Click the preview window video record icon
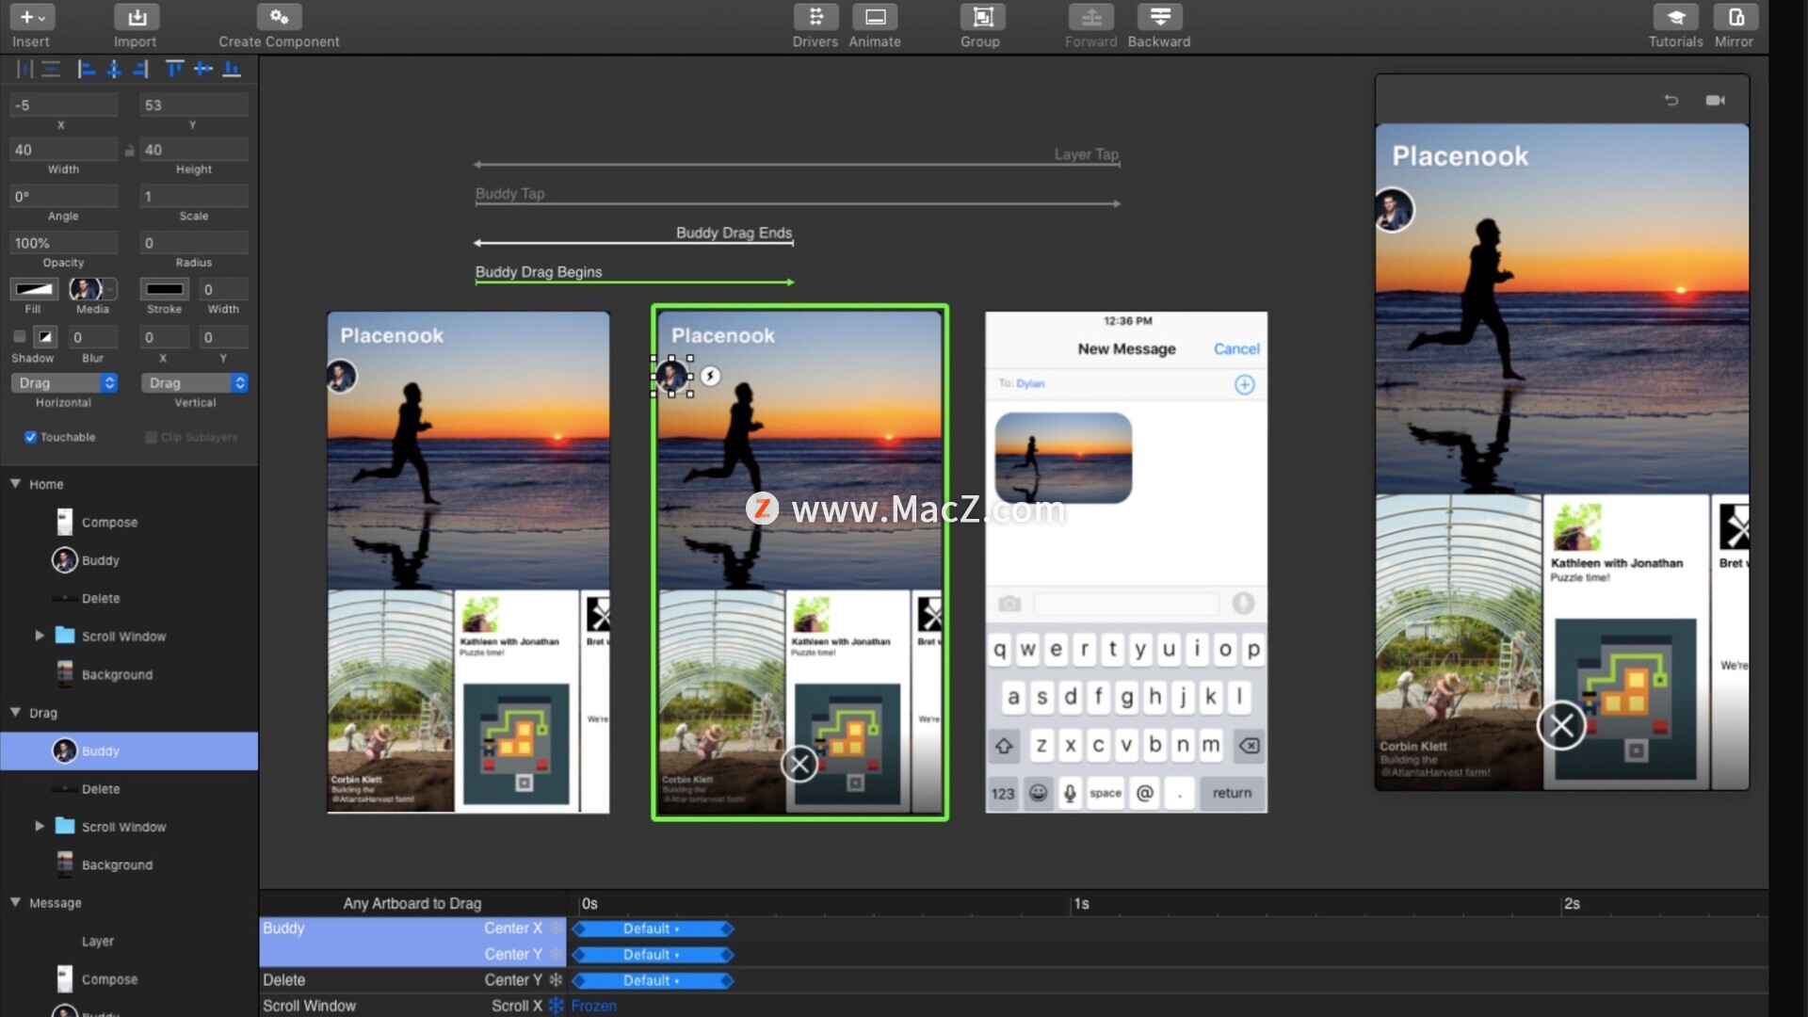This screenshot has height=1017, width=1808. pyautogui.click(x=1716, y=100)
